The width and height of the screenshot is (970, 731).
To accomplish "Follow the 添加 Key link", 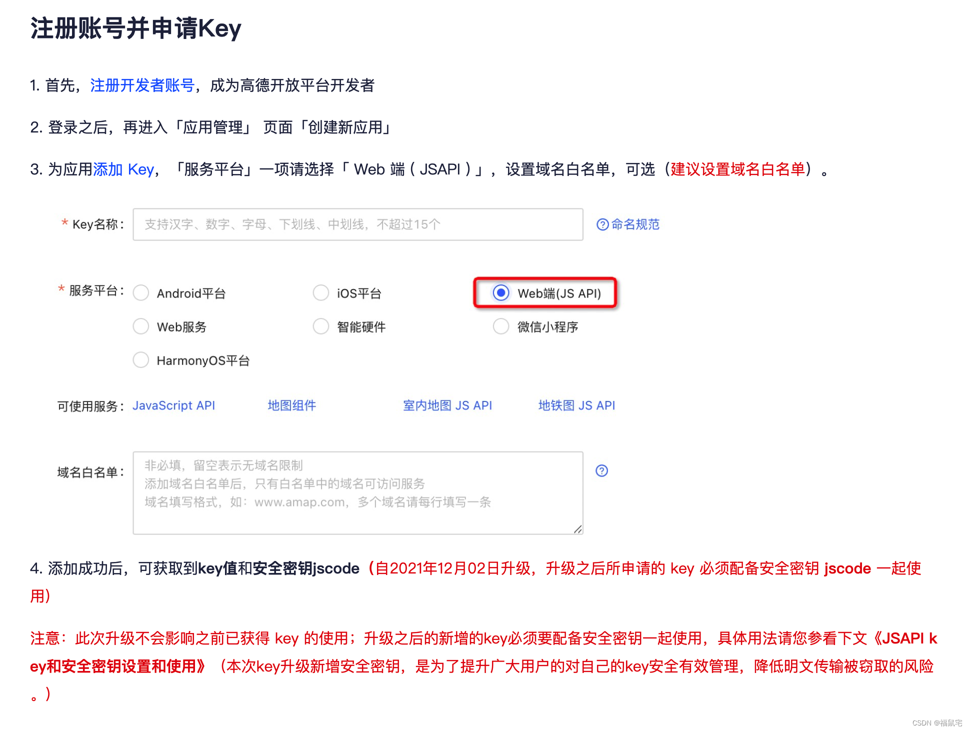I will (123, 169).
